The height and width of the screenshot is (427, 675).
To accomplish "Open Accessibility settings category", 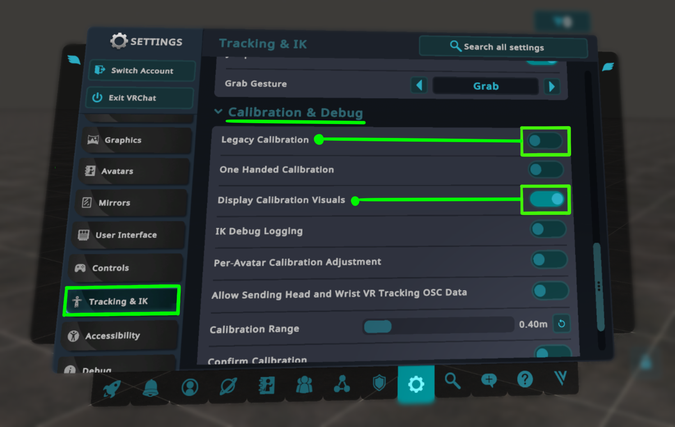I will (119, 335).
